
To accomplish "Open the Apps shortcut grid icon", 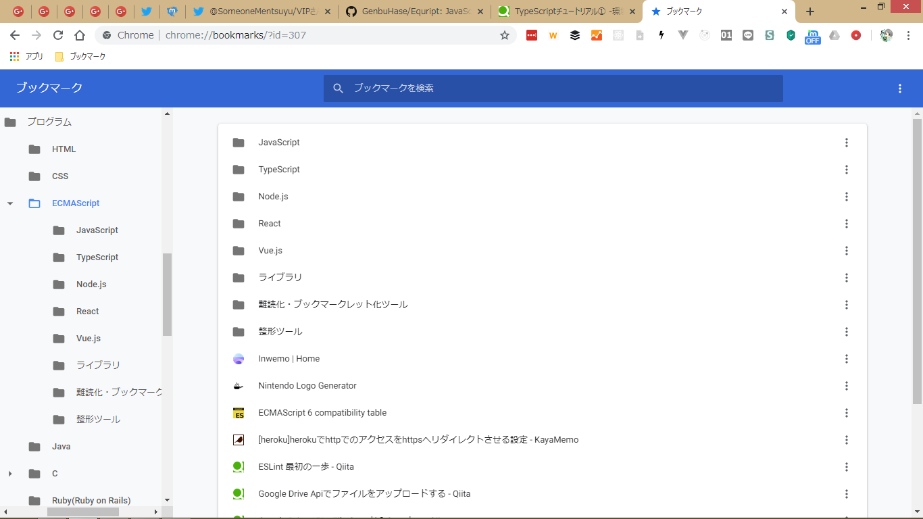I will pos(15,57).
